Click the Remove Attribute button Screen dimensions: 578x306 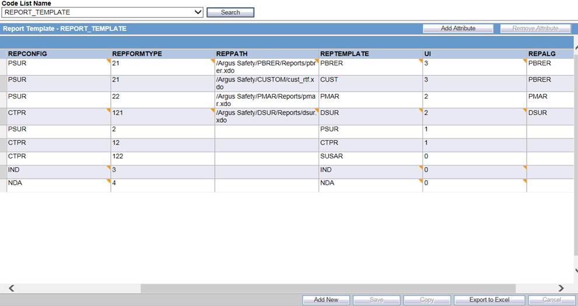pyautogui.click(x=535, y=29)
